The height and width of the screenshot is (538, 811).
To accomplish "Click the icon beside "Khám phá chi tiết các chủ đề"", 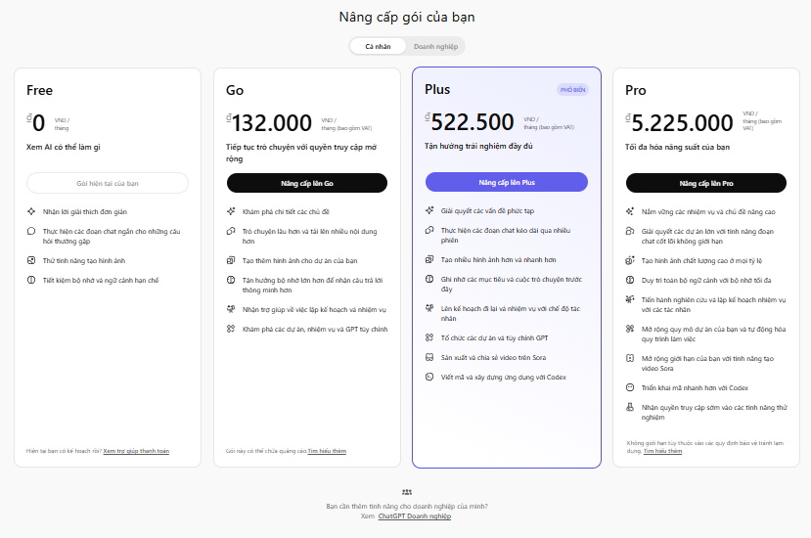I will (x=231, y=211).
